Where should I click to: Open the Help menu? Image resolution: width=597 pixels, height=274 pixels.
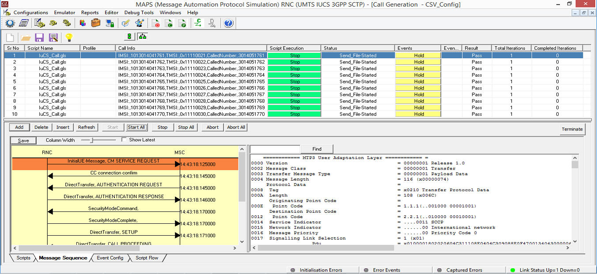pos(193,13)
